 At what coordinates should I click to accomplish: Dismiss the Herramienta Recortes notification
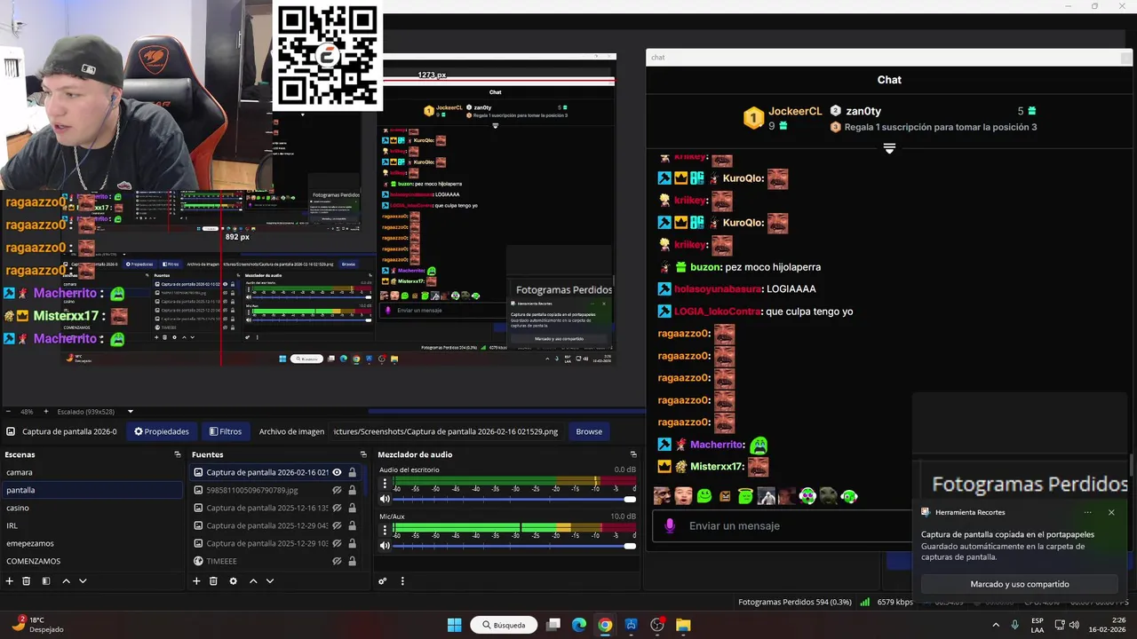tap(1111, 512)
